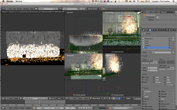Uncheck the Halo include checkbox
Viewport: 177px width, 110px height.
click(x=154, y=80)
